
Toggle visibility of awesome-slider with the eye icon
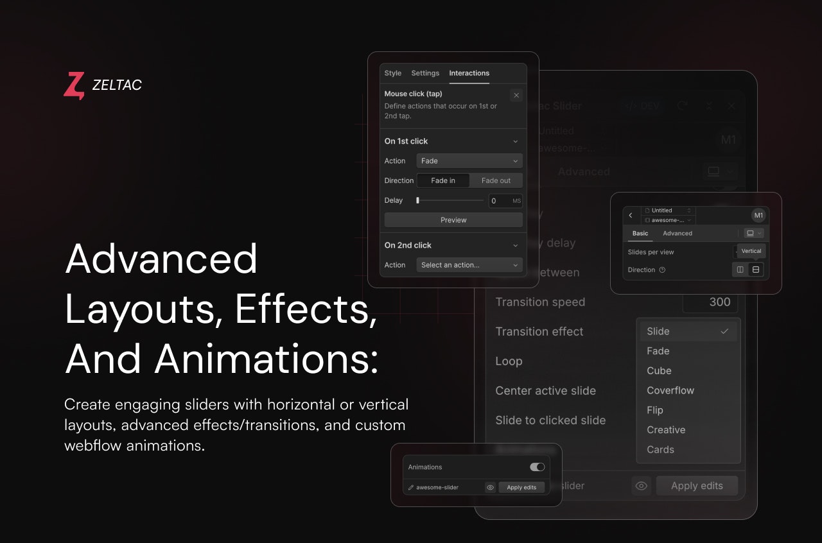[x=491, y=488]
